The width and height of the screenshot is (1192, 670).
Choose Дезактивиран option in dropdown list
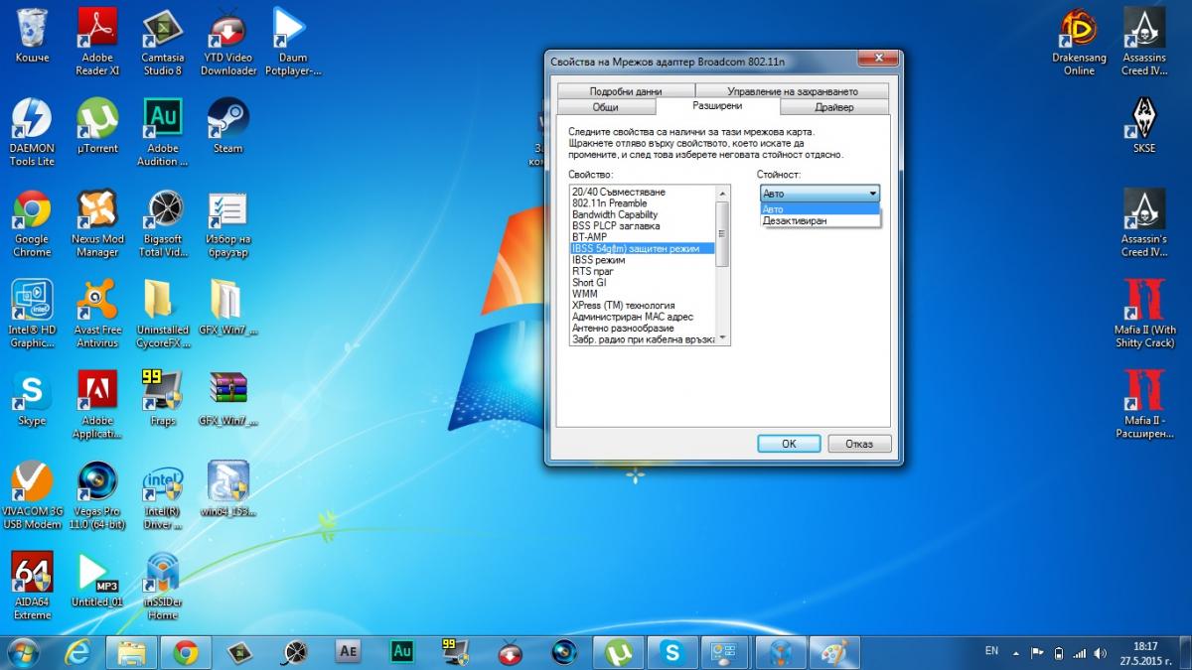[x=820, y=220]
